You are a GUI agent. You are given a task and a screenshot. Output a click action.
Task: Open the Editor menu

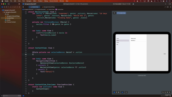click(35, 1)
